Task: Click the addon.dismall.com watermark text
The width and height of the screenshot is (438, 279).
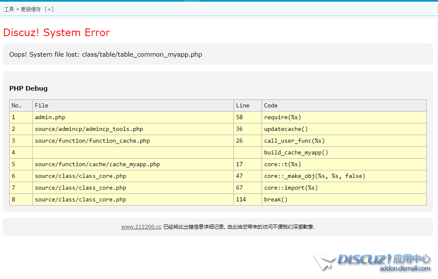Action: tap(404, 269)
